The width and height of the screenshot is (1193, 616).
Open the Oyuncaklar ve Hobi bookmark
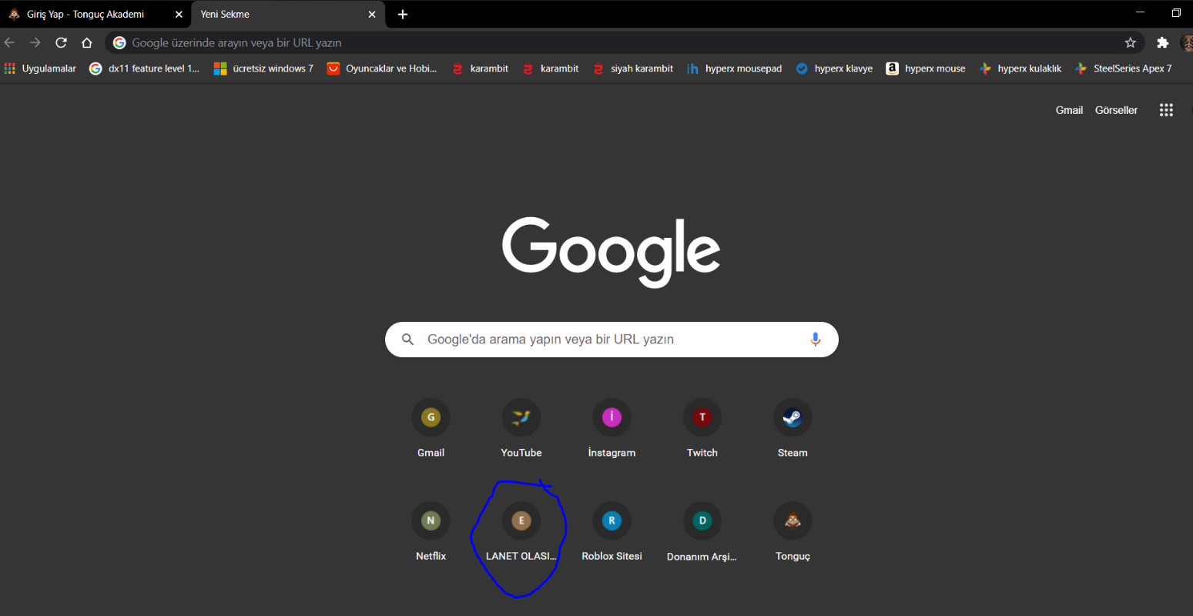[382, 69]
